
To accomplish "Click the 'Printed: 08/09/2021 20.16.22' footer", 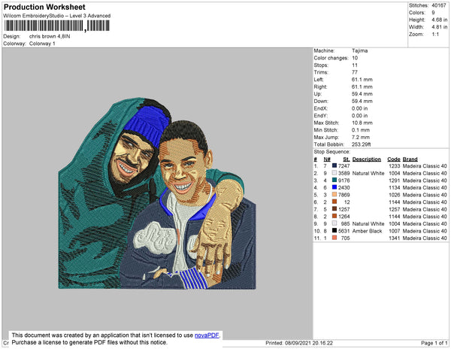I will 299,343.
